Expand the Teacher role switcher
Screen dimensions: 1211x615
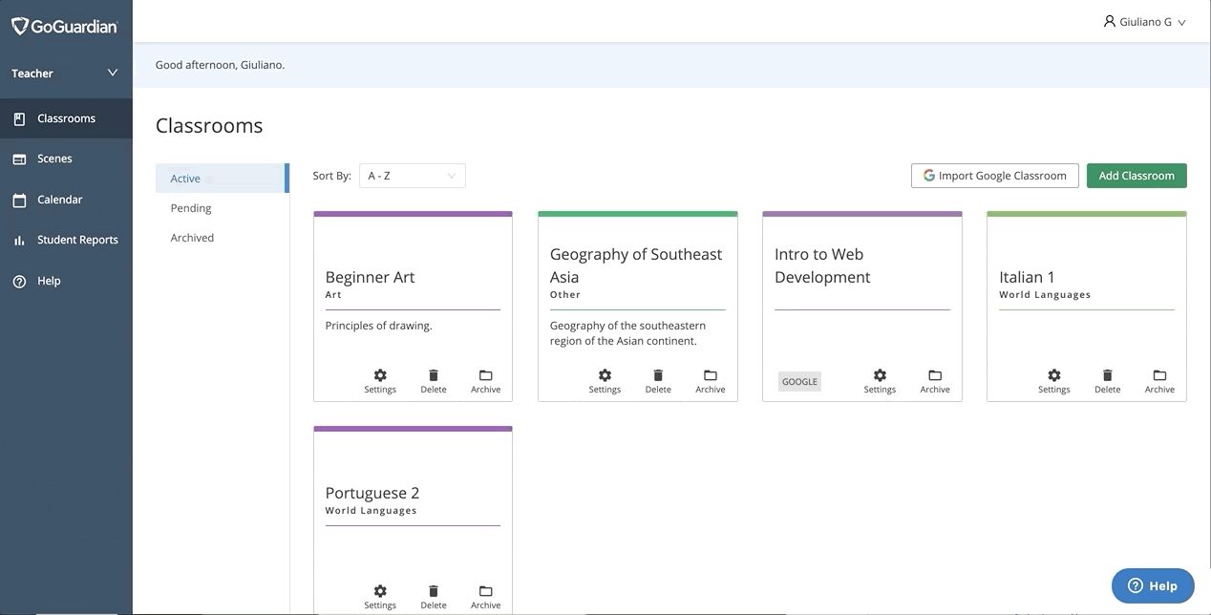click(x=65, y=74)
